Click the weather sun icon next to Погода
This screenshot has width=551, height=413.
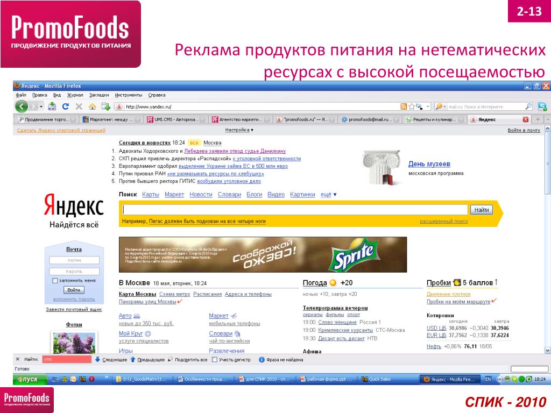coord(333,283)
